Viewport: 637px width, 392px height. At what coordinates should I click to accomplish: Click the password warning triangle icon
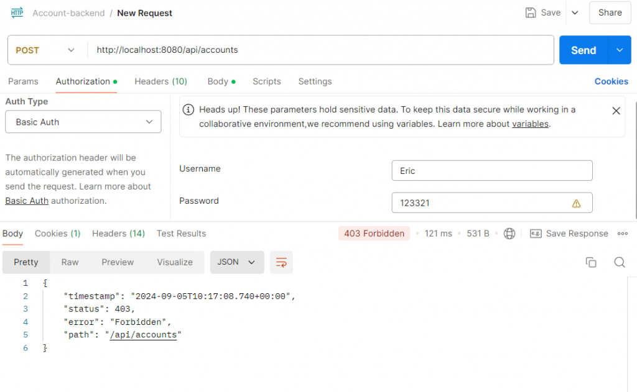576,203
